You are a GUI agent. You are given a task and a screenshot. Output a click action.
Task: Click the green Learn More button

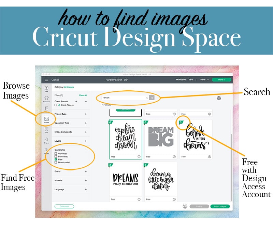point(126,110)
